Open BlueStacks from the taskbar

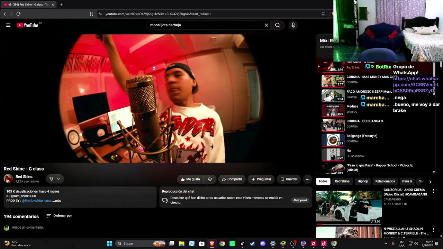[283, 243]
